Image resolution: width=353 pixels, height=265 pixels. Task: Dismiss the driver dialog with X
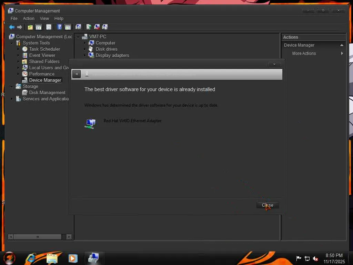[x=274, y=64]
